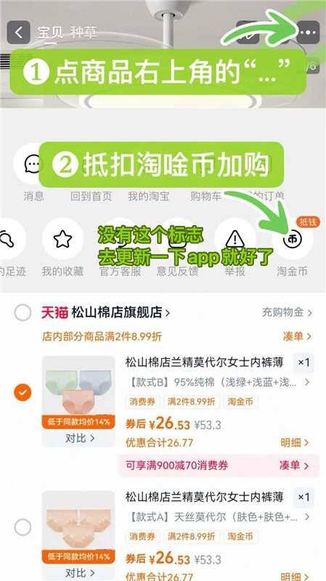Tap the ×1 quantity of first item

(x=303, y=362)
